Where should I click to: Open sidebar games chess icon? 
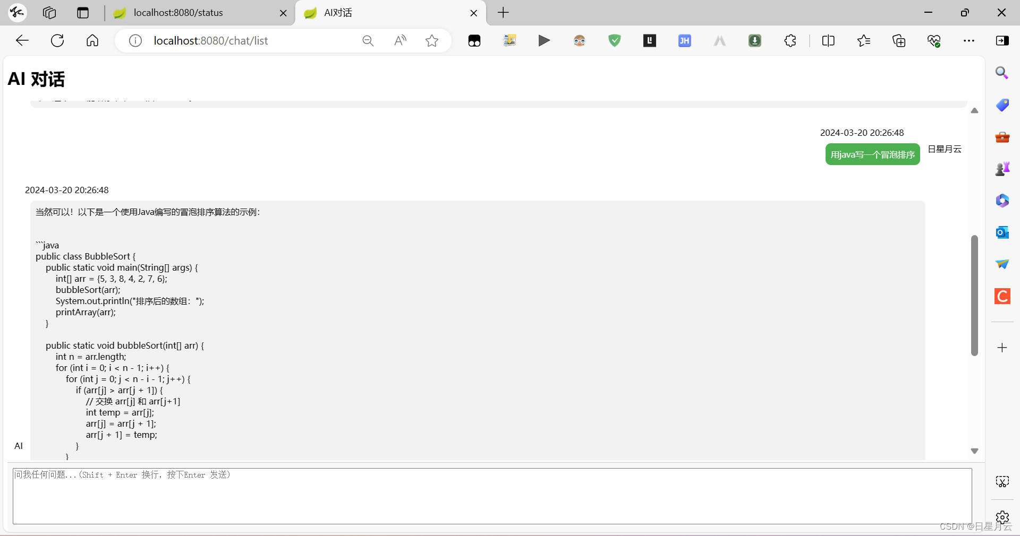pos(1002,169)
